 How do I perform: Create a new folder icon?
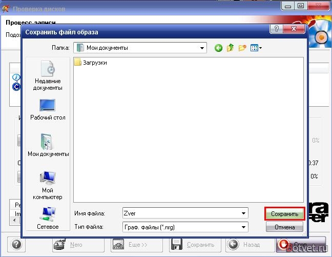pos(242,48)
